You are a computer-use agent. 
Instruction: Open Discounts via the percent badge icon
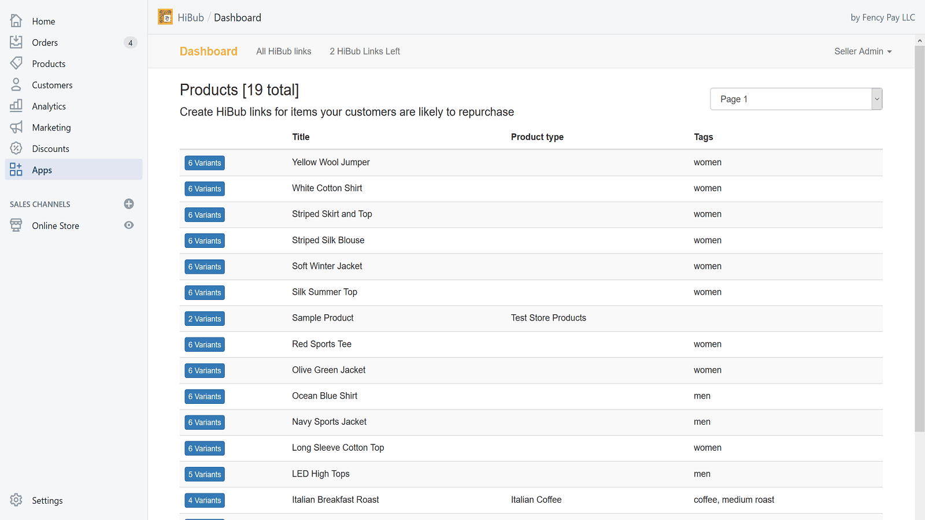(16, 148)
